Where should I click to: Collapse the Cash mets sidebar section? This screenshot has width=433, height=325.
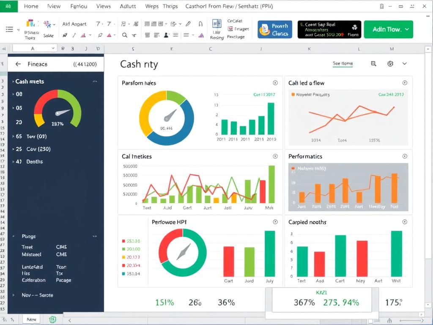95,81
